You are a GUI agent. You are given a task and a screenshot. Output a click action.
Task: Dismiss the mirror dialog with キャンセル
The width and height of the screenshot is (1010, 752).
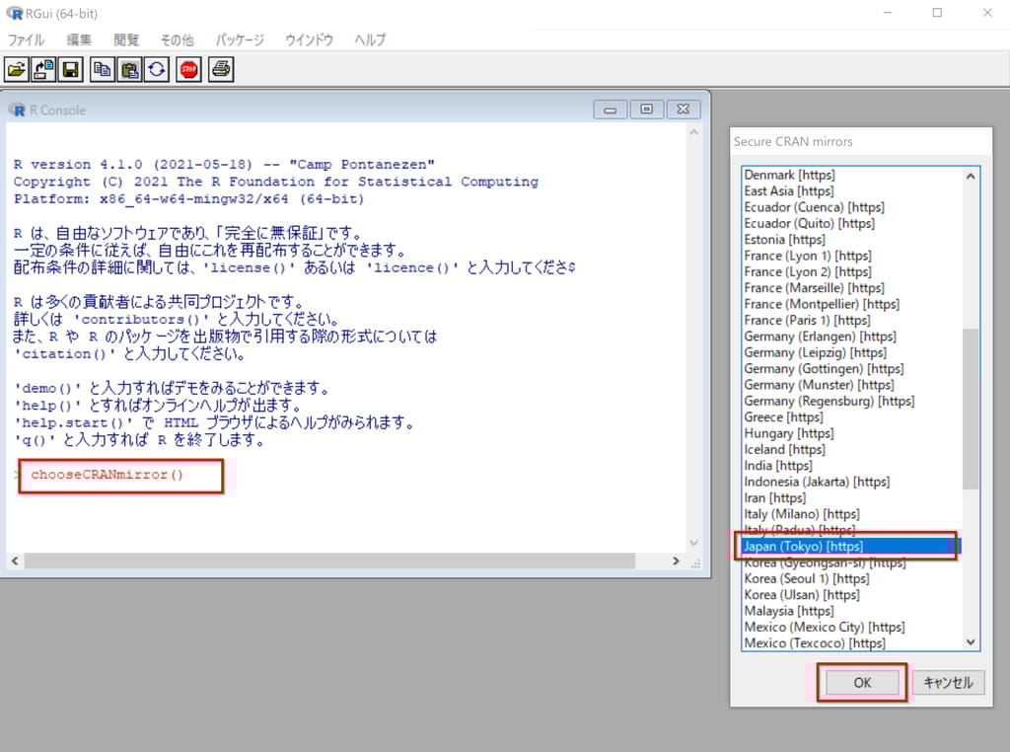pos(948,682)
